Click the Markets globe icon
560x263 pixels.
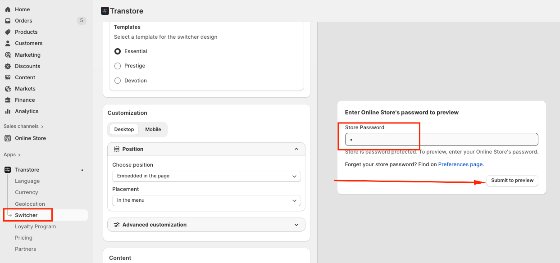8,89
